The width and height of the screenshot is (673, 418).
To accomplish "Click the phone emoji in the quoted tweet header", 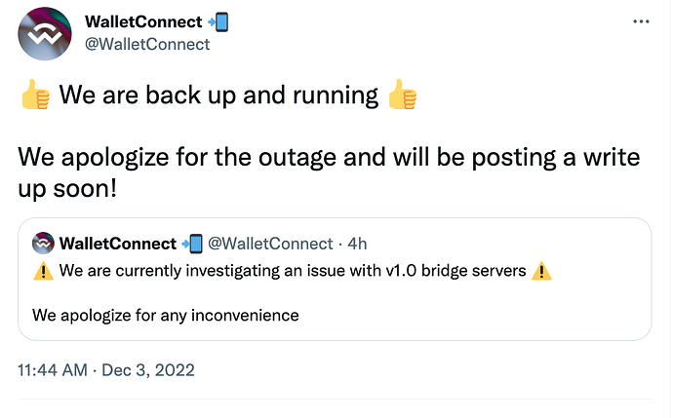I will click(192, 243).
